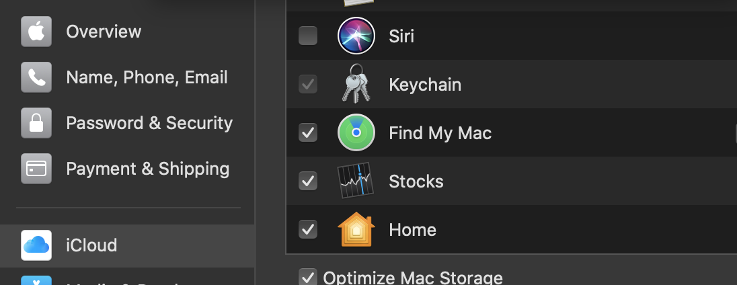Image resolution: width=737 pixels, height=285 pixels.
Task: Uncheck the Home checkbox
Action: tap(308, 229)
